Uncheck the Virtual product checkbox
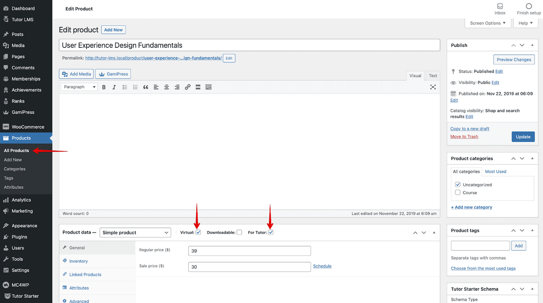Screen dimensions: 543x303 pos(198,232)
